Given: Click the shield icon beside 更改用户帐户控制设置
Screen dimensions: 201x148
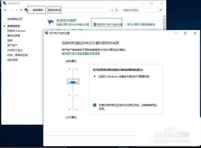Looking at the screenshot, I should point(95,24).
